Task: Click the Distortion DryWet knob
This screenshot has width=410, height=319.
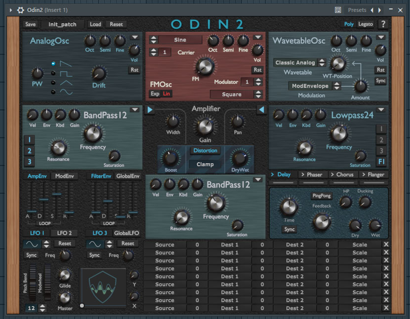Action: 240,158
